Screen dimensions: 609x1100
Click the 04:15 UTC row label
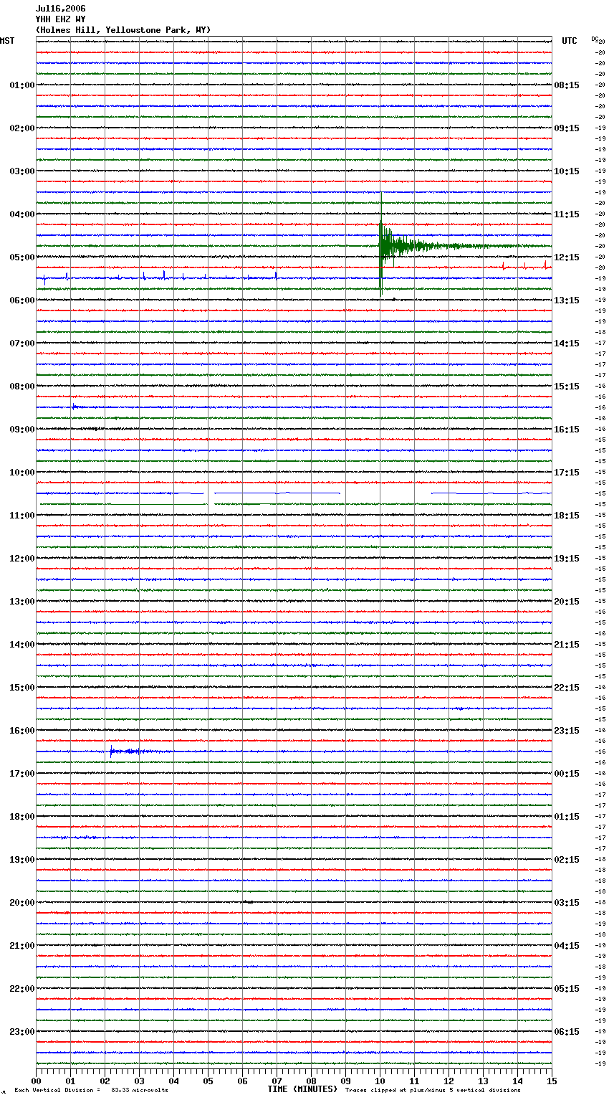(x=567, y=946)
